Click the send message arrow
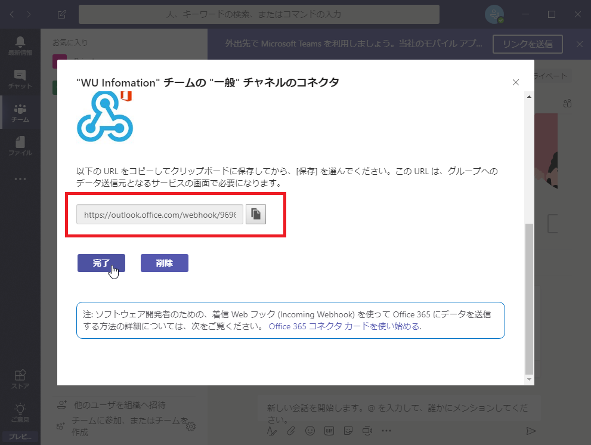 531,431
